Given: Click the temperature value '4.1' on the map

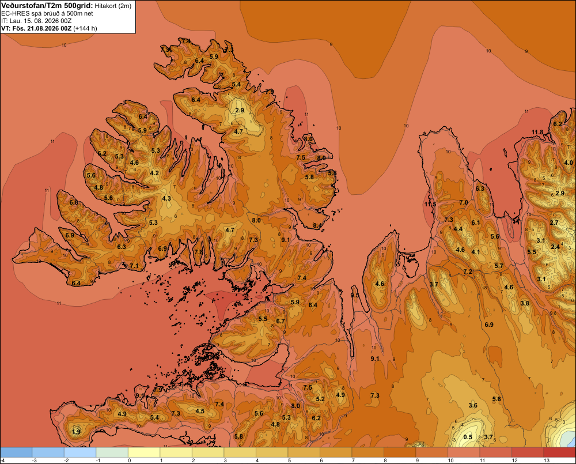Looking at the screenshot, I should click(476, 252).
